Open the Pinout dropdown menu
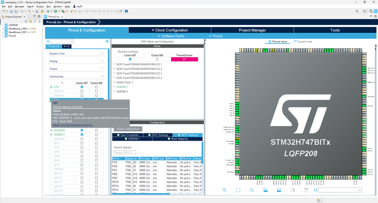 [216, 36]
